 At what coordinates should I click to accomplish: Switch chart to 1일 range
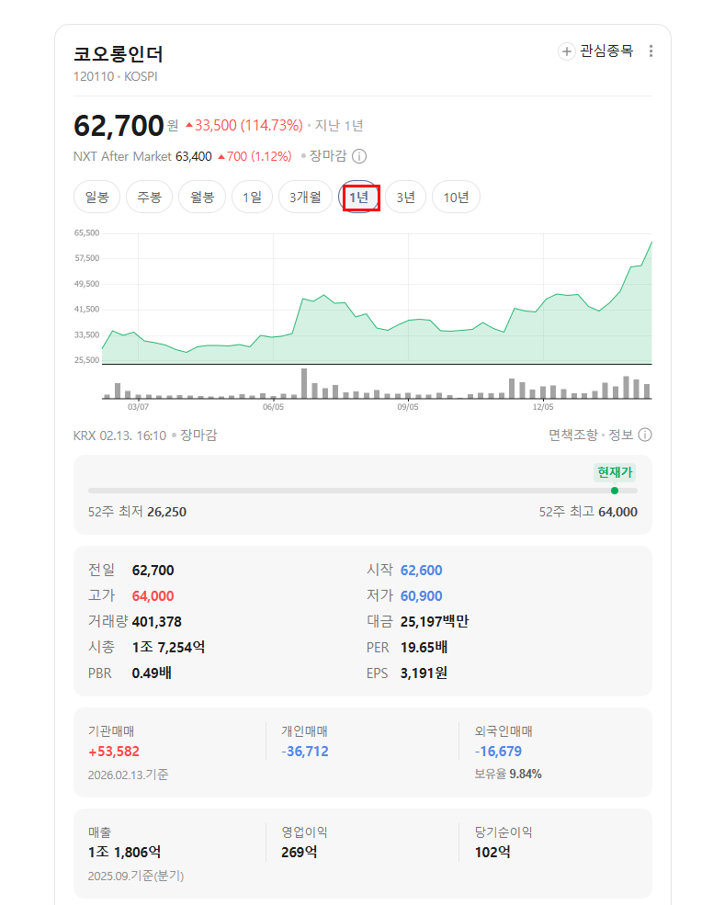[x=252, y=198]
